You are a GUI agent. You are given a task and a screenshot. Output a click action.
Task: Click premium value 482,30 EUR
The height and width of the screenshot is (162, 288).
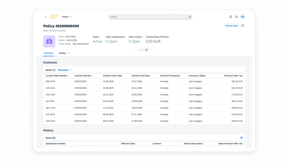point(237,81)
